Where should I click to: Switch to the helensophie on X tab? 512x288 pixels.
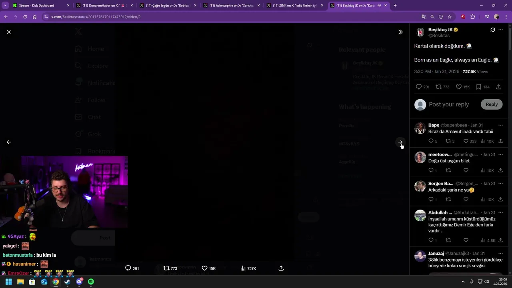pos(232,6)
